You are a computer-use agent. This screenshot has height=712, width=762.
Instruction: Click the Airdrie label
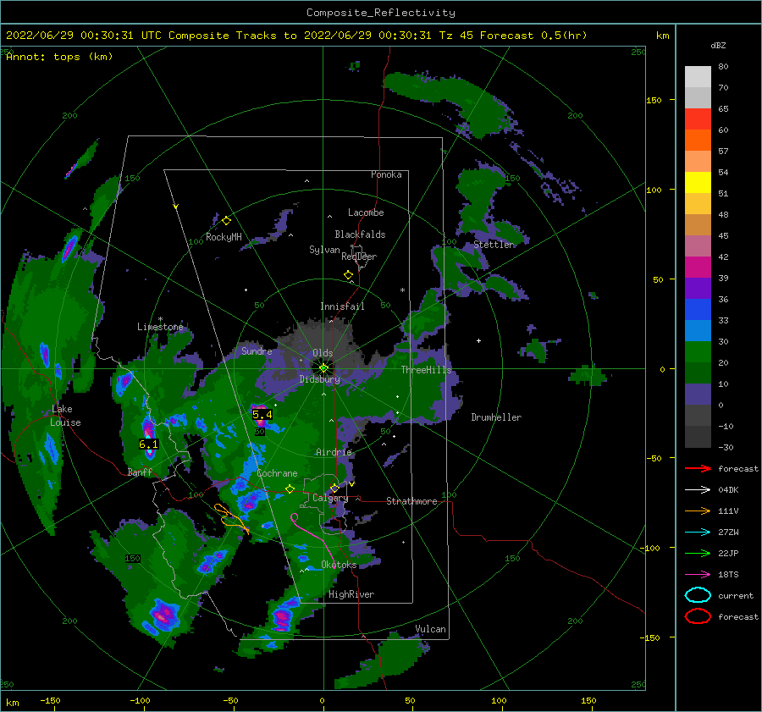pos(334,452)
